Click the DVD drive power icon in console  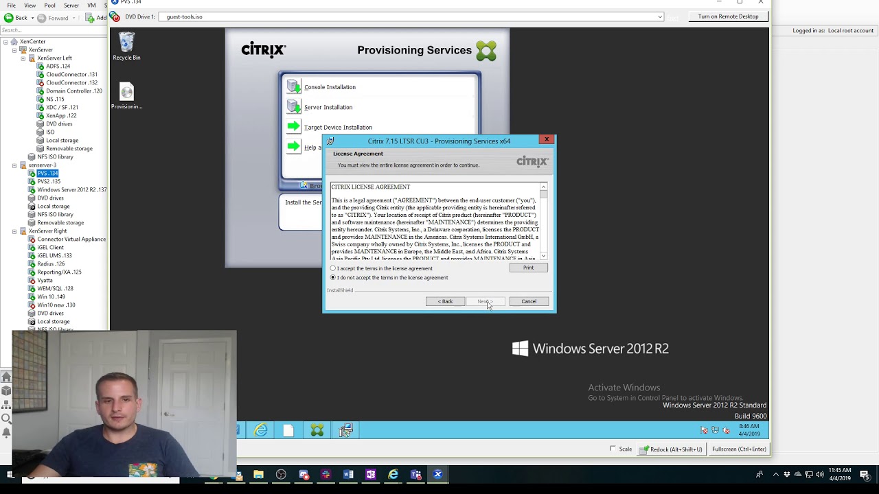coord(115,16)
